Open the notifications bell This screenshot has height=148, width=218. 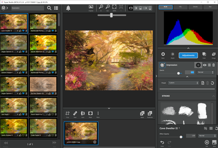click(68, 8)
